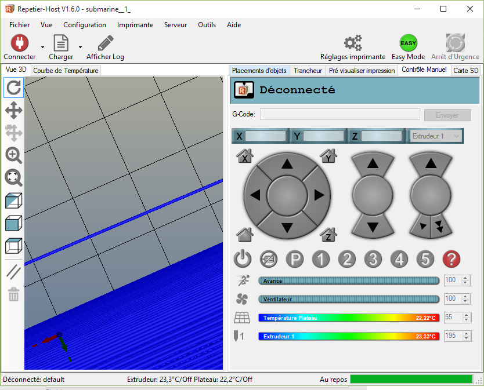Click the Envoyer button
This screenshot has width=484, height=390.
coord(447,115)
